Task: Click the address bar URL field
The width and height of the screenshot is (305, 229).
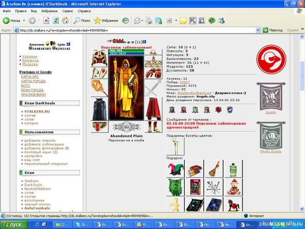Action: click(137, 30)
